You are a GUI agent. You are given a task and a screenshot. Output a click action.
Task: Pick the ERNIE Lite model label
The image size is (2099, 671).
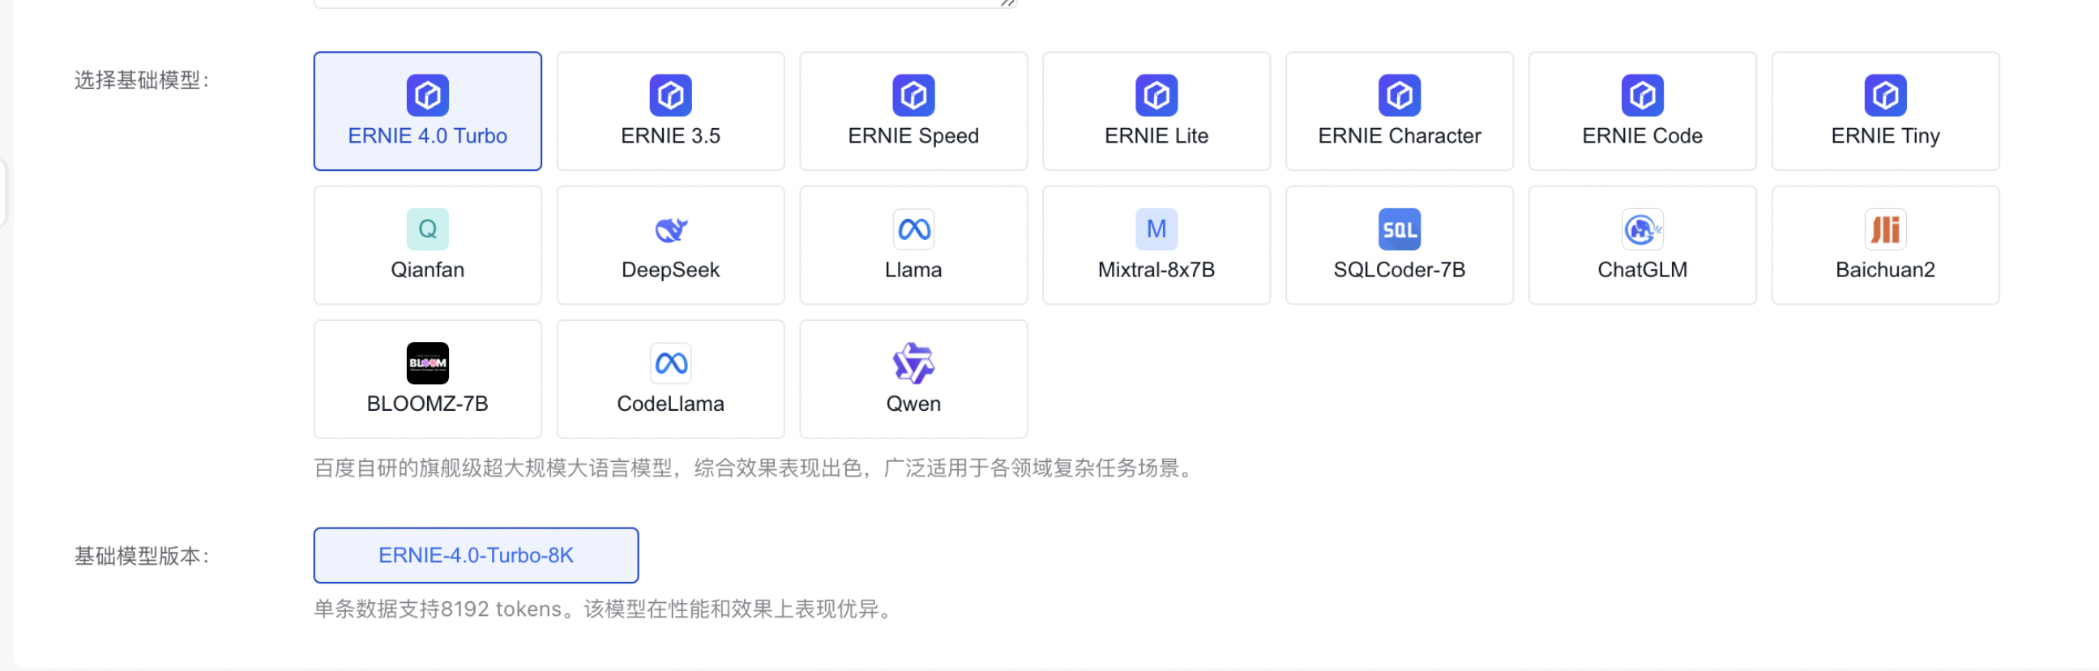pos(1156,136)
